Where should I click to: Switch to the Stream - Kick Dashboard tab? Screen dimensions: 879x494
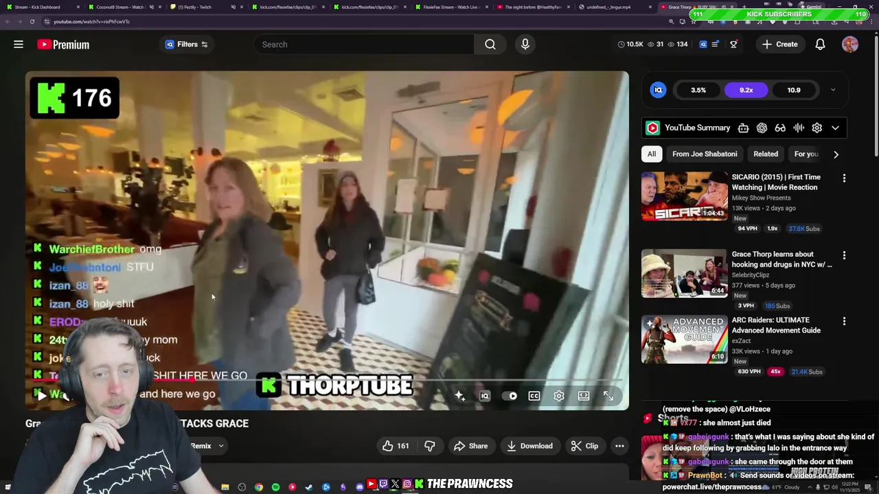pos(43,7)
